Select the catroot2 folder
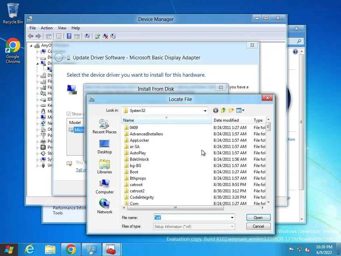The image size is (341, 256). tap(137, 191)
